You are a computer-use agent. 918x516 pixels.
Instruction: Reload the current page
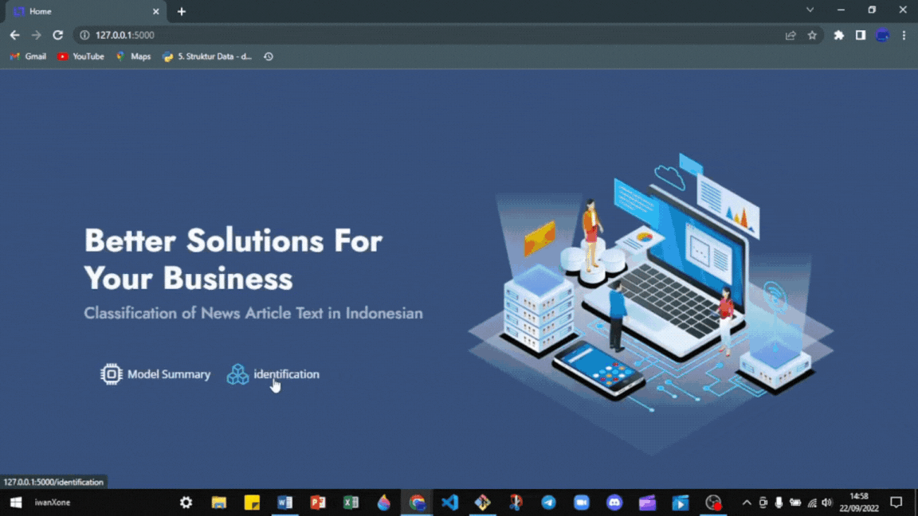click(x=58, y=35)
